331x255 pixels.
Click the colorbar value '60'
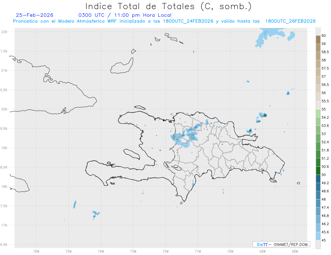[324, 35]
